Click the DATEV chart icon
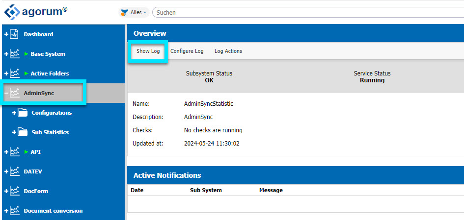 point(15,171)
